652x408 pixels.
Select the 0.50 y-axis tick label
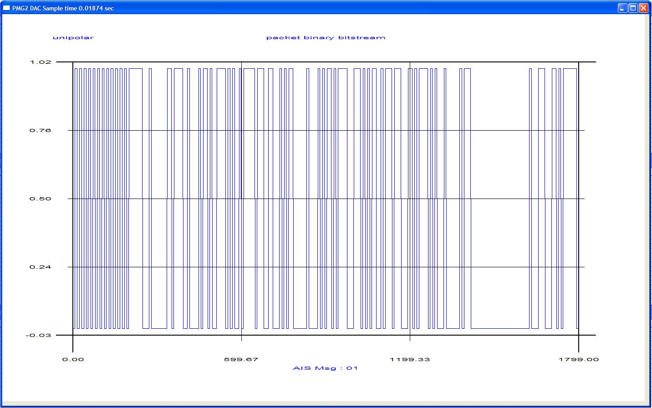click(x=41, y=199)
